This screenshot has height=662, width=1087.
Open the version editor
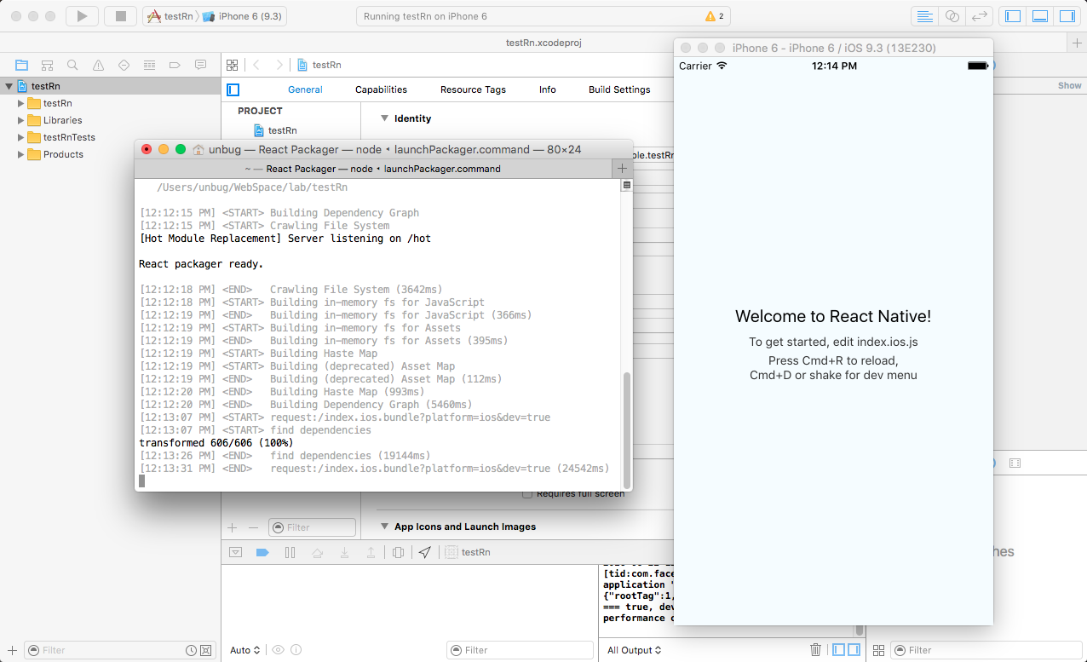[980, 16]
